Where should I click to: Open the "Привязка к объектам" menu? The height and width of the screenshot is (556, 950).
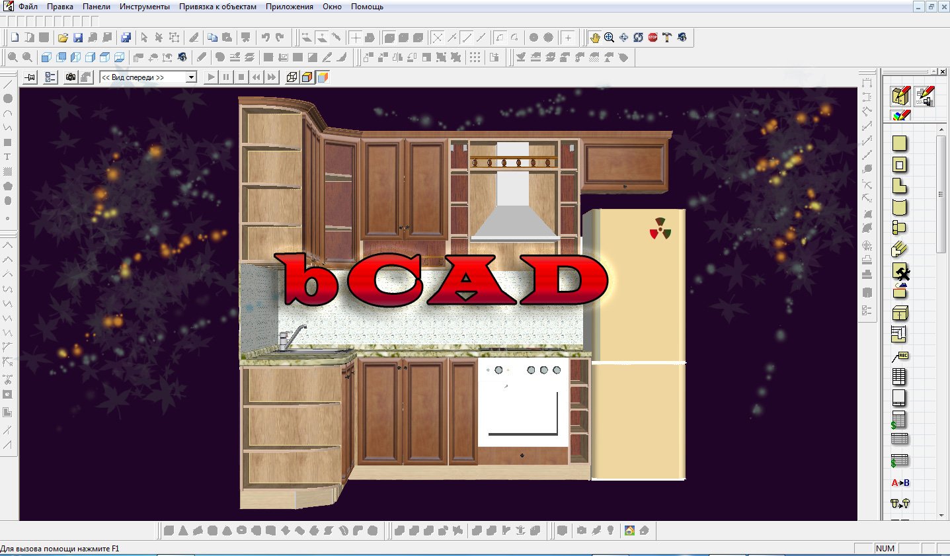pos(218,7)
